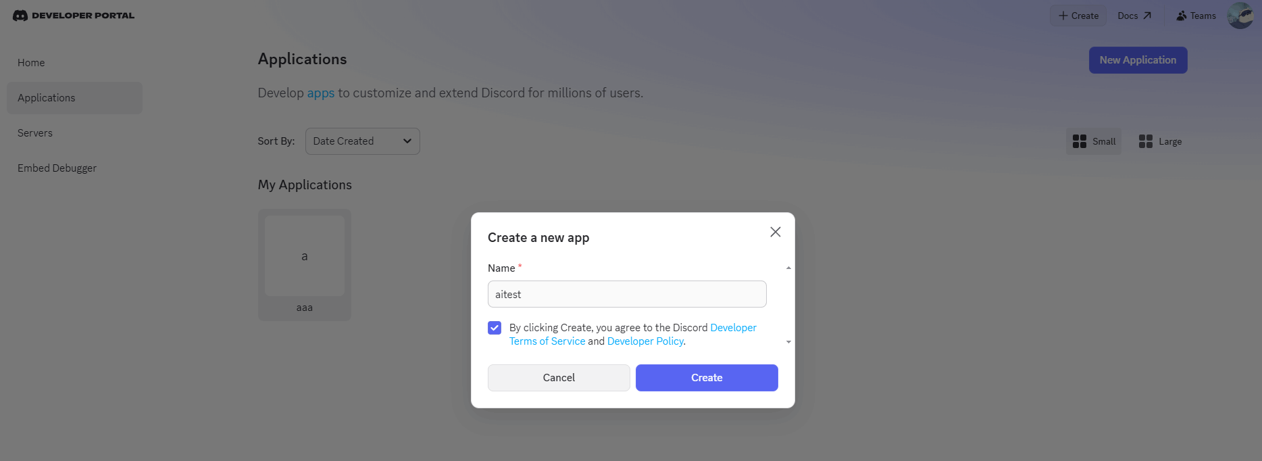Click the apps link in the description

[x=321, y=93]
